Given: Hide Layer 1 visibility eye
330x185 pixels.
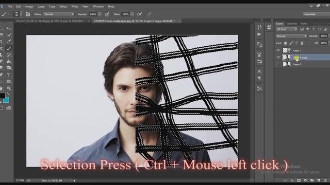Looking at the screenshot, I should pyautogui.click(x=278, y=50).
